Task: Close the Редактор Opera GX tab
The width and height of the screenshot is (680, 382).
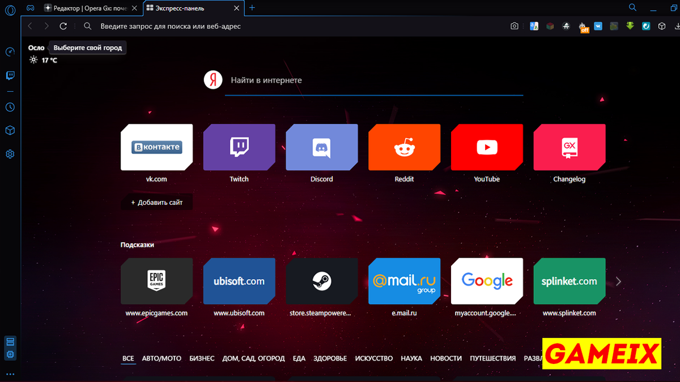Action: (x=135, y=8)
